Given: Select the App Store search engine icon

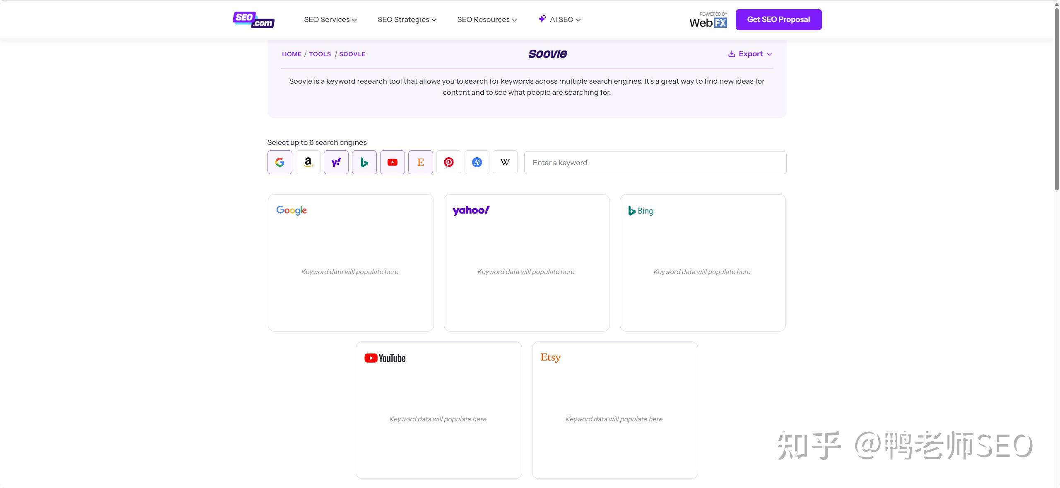Looking at the screenshot, I should [x=477, y=162].
